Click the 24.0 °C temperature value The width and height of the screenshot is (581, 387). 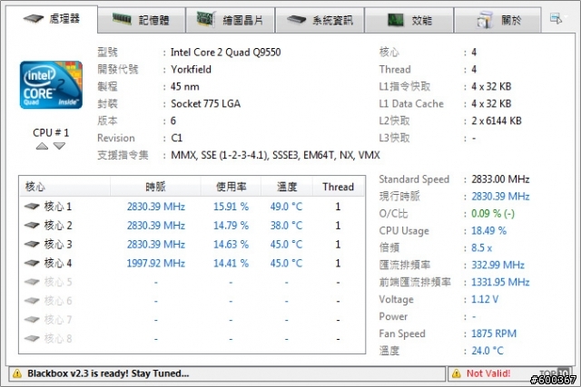(487, 351)
